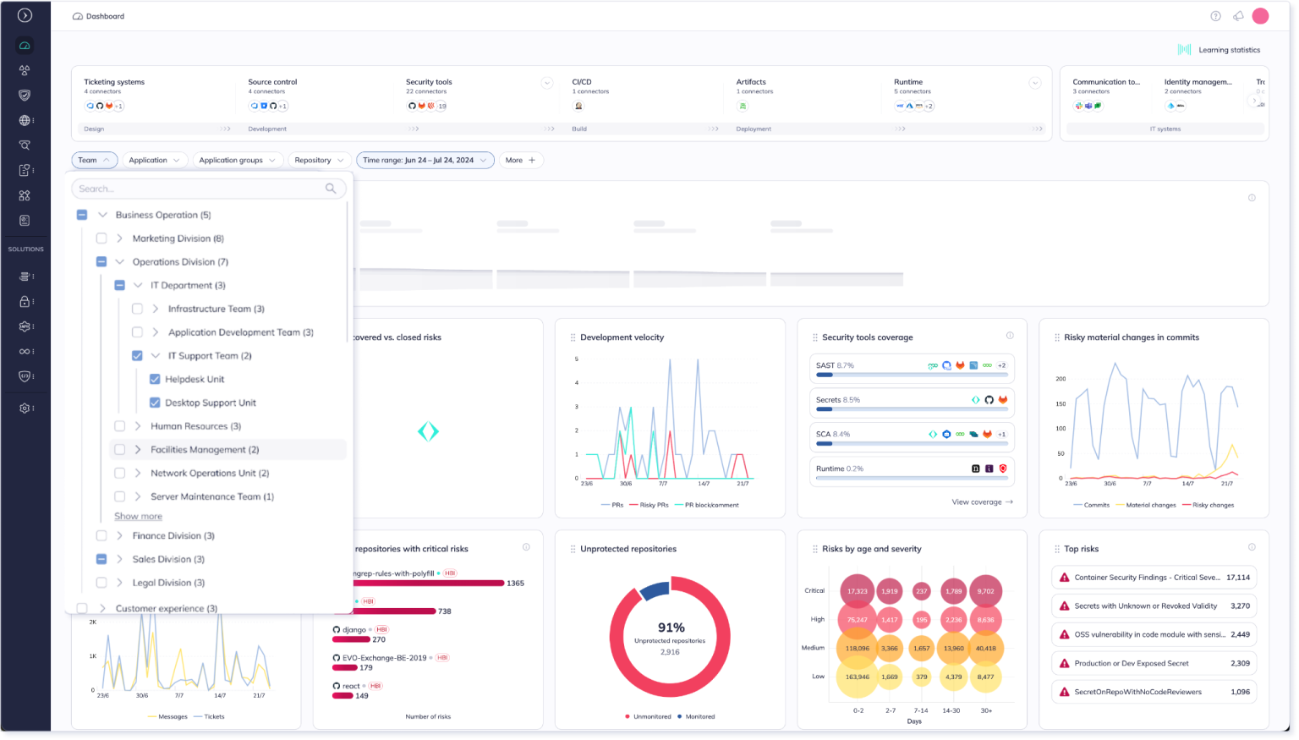
Task: Open the settings gear at sidebar bottom
Action: point(25,408)
